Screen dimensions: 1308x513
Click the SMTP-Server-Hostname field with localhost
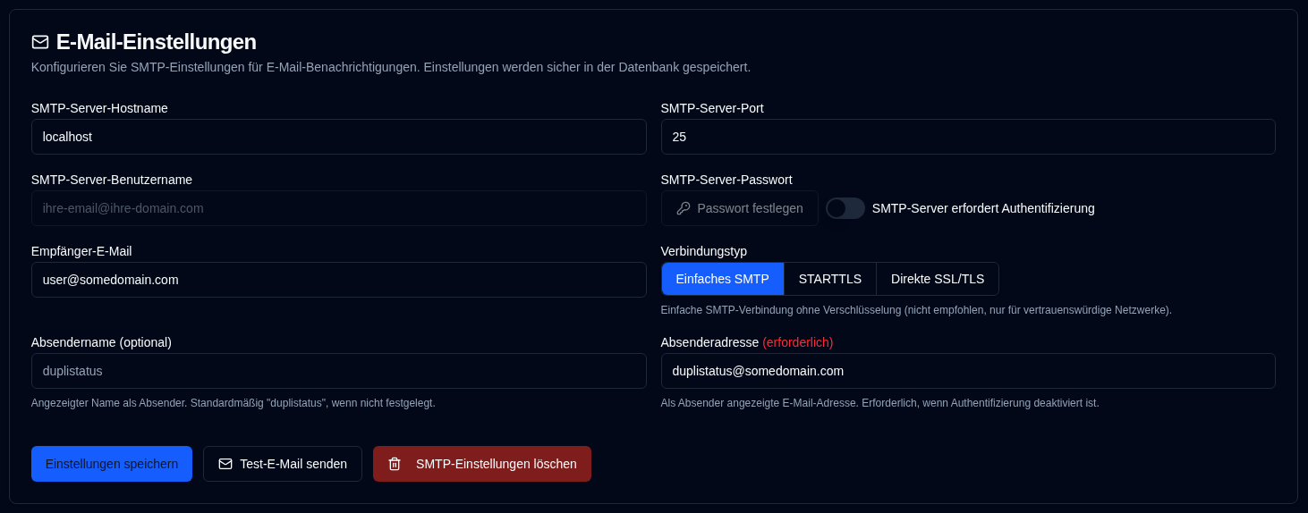tap(339, 137)
